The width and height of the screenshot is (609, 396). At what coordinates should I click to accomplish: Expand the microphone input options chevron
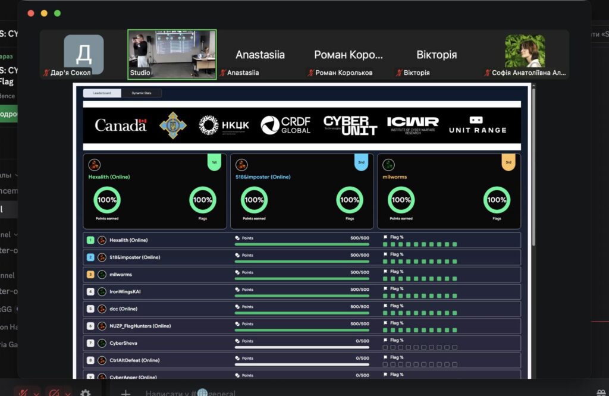coord(37,393)
